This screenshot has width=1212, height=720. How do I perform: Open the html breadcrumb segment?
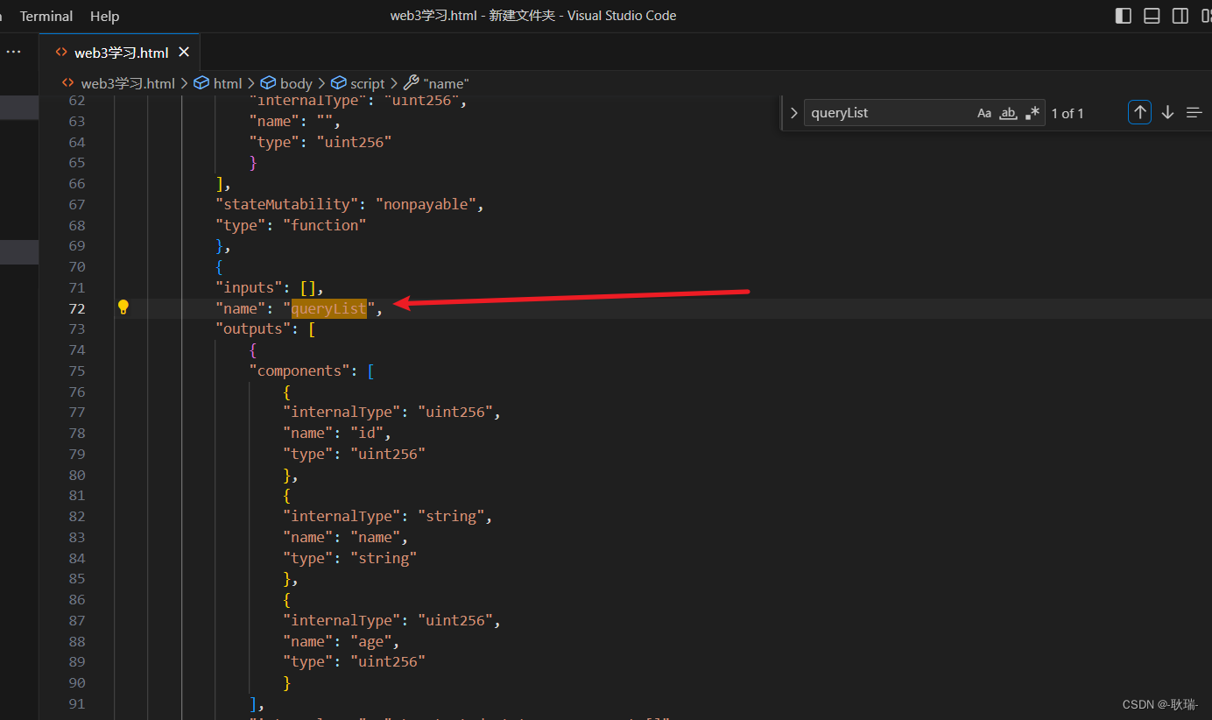pyautogui.click(x=228, y=83)
